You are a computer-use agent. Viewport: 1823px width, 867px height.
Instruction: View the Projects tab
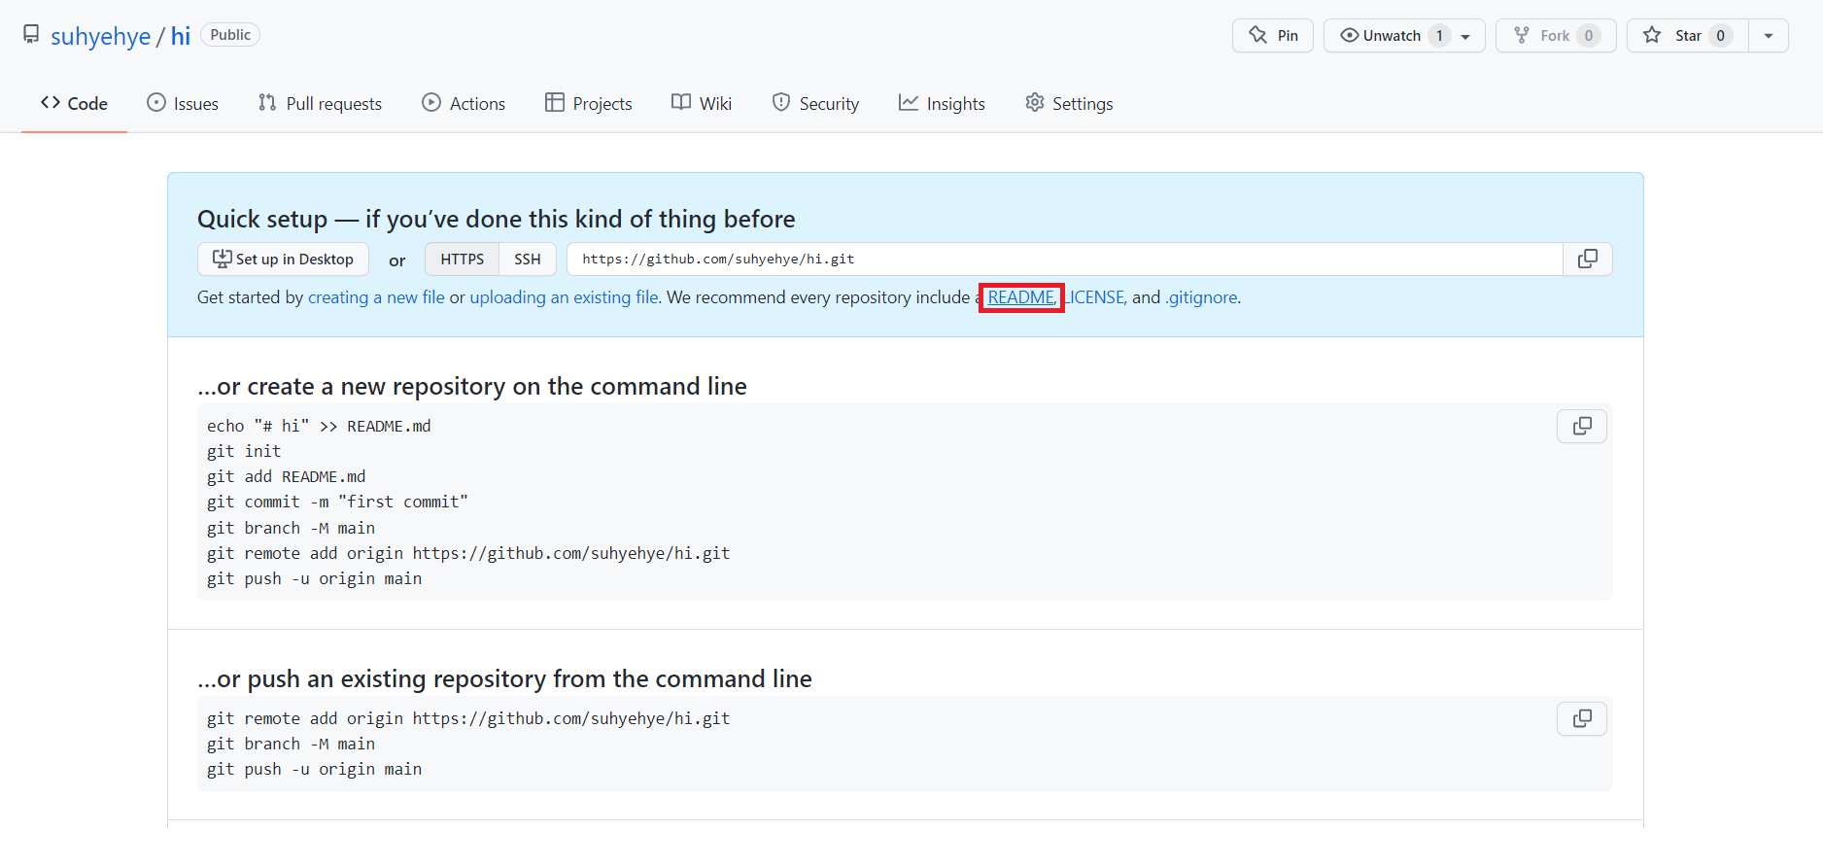(589, 103)
